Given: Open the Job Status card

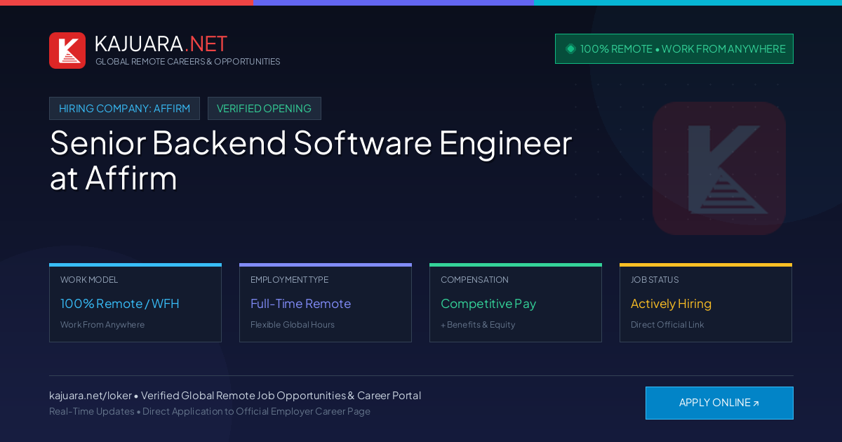Looking at the screenshot, I should coord(706,303).
